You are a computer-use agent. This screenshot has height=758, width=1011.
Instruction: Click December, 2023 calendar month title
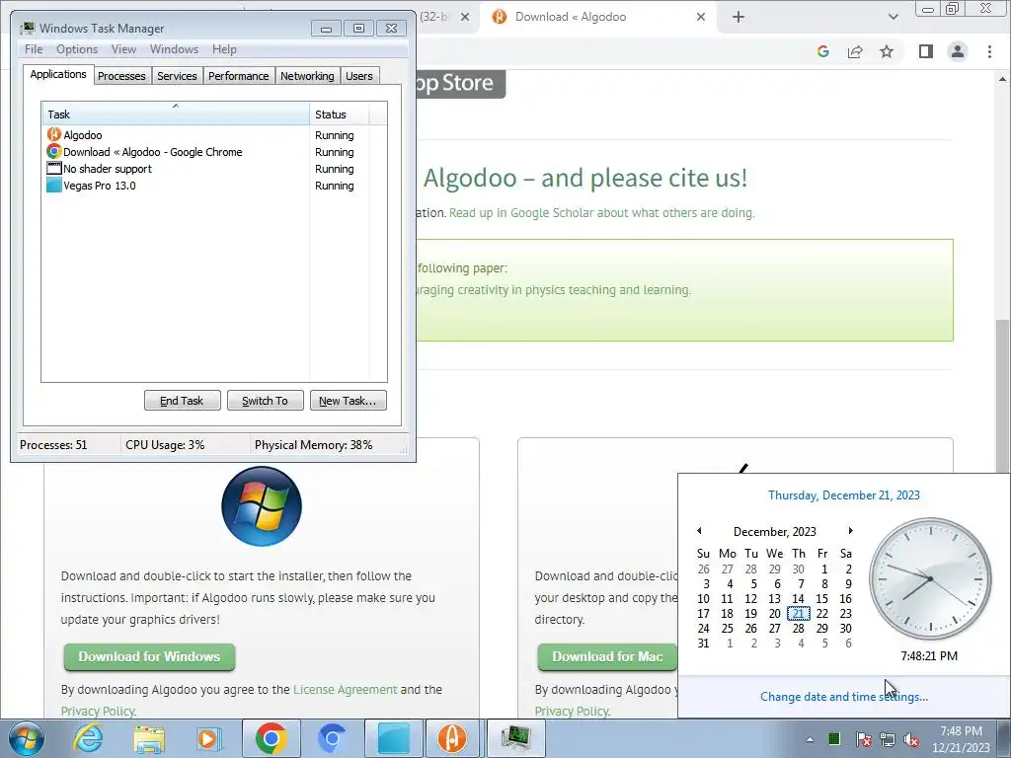775,532
